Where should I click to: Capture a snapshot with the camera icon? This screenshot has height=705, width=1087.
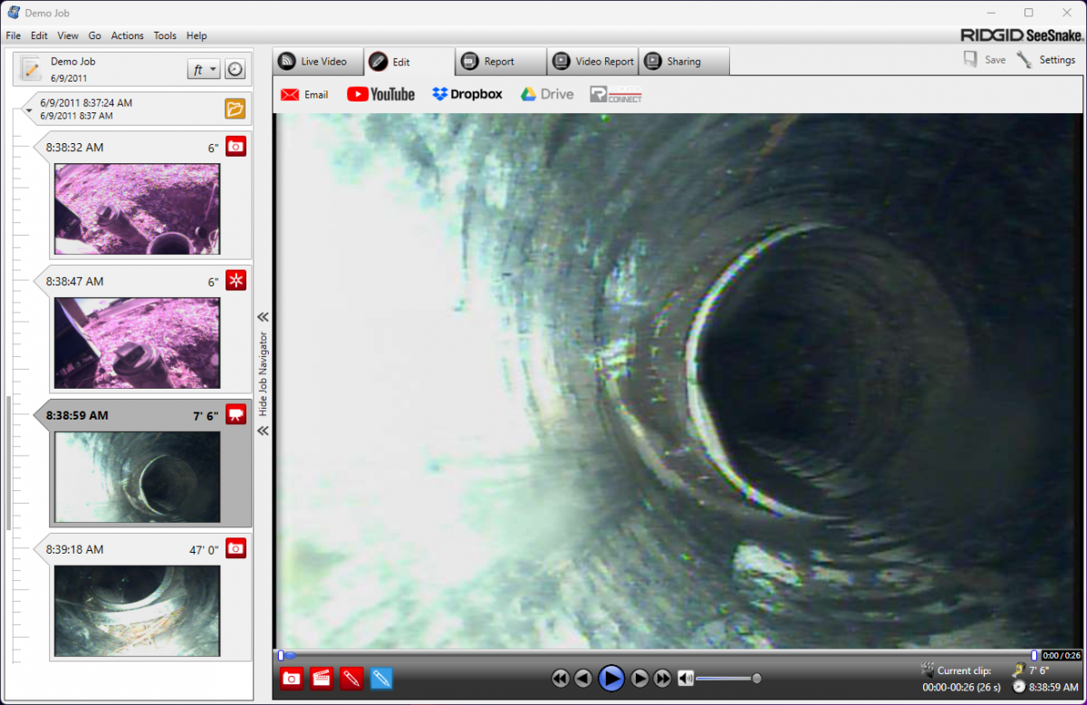tap(291, 678)
